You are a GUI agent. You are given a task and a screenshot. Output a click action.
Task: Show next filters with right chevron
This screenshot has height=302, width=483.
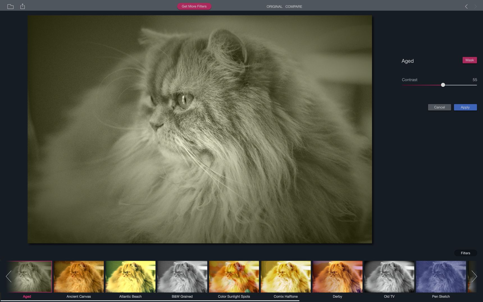(474, 276)
